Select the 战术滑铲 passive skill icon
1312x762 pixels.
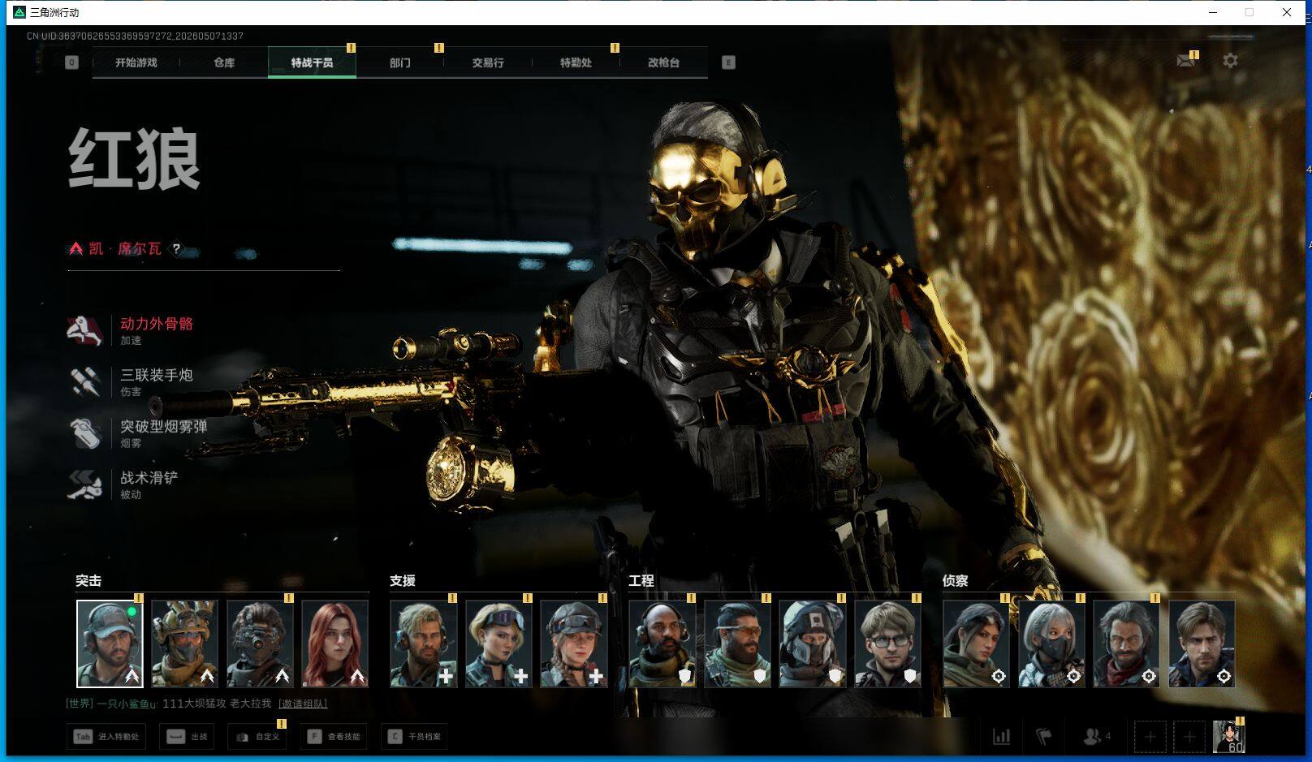(x=85, y=484)
